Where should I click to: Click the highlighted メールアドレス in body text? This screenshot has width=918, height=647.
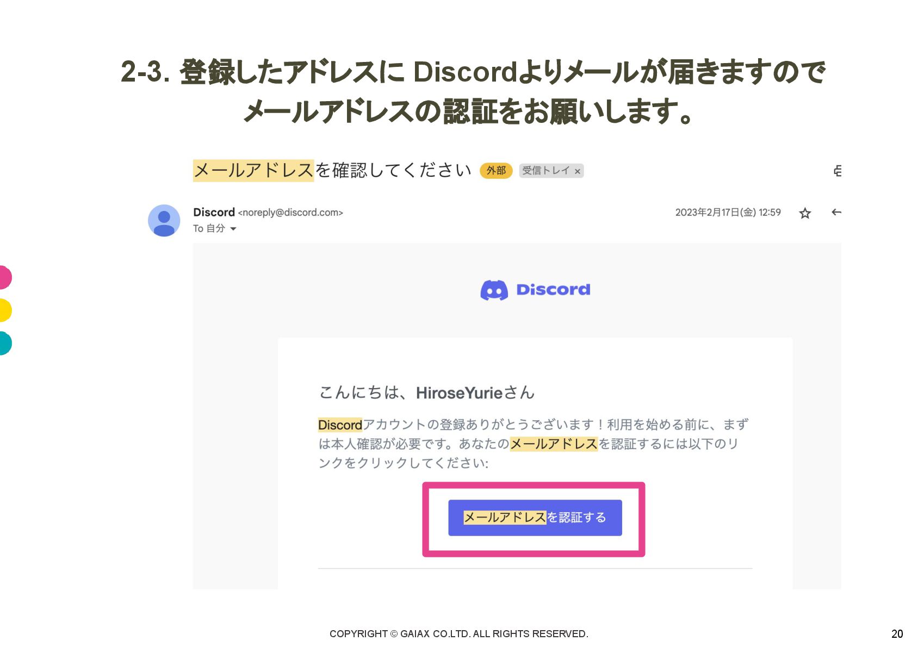554,444
